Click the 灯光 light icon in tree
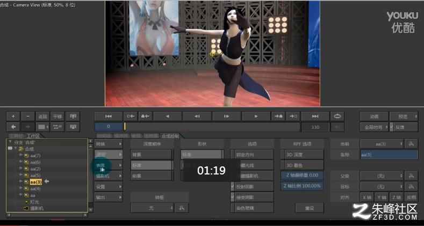This screenshot has height=226, width=424. pos(26,202)
